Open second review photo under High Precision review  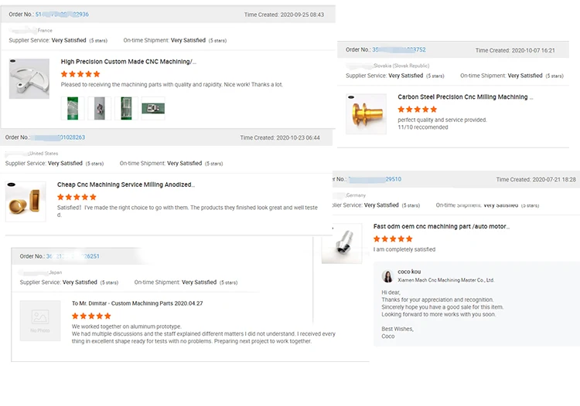pos(99,108)
